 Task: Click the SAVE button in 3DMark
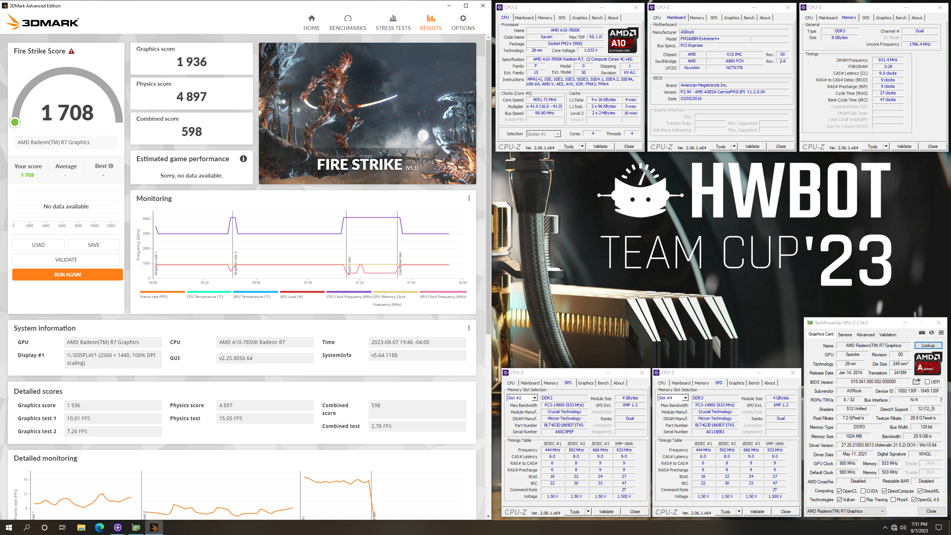(94, 245)
